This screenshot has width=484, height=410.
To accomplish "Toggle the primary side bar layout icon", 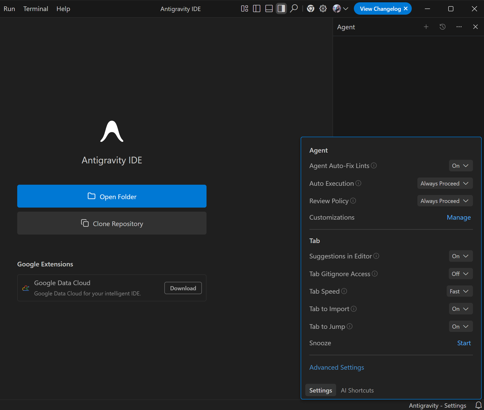I will click(x=257, y=9).
